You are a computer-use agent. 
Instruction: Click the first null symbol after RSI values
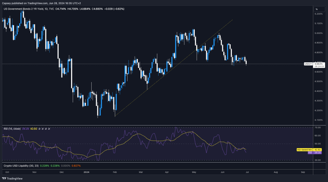click(x=39, y=129)
